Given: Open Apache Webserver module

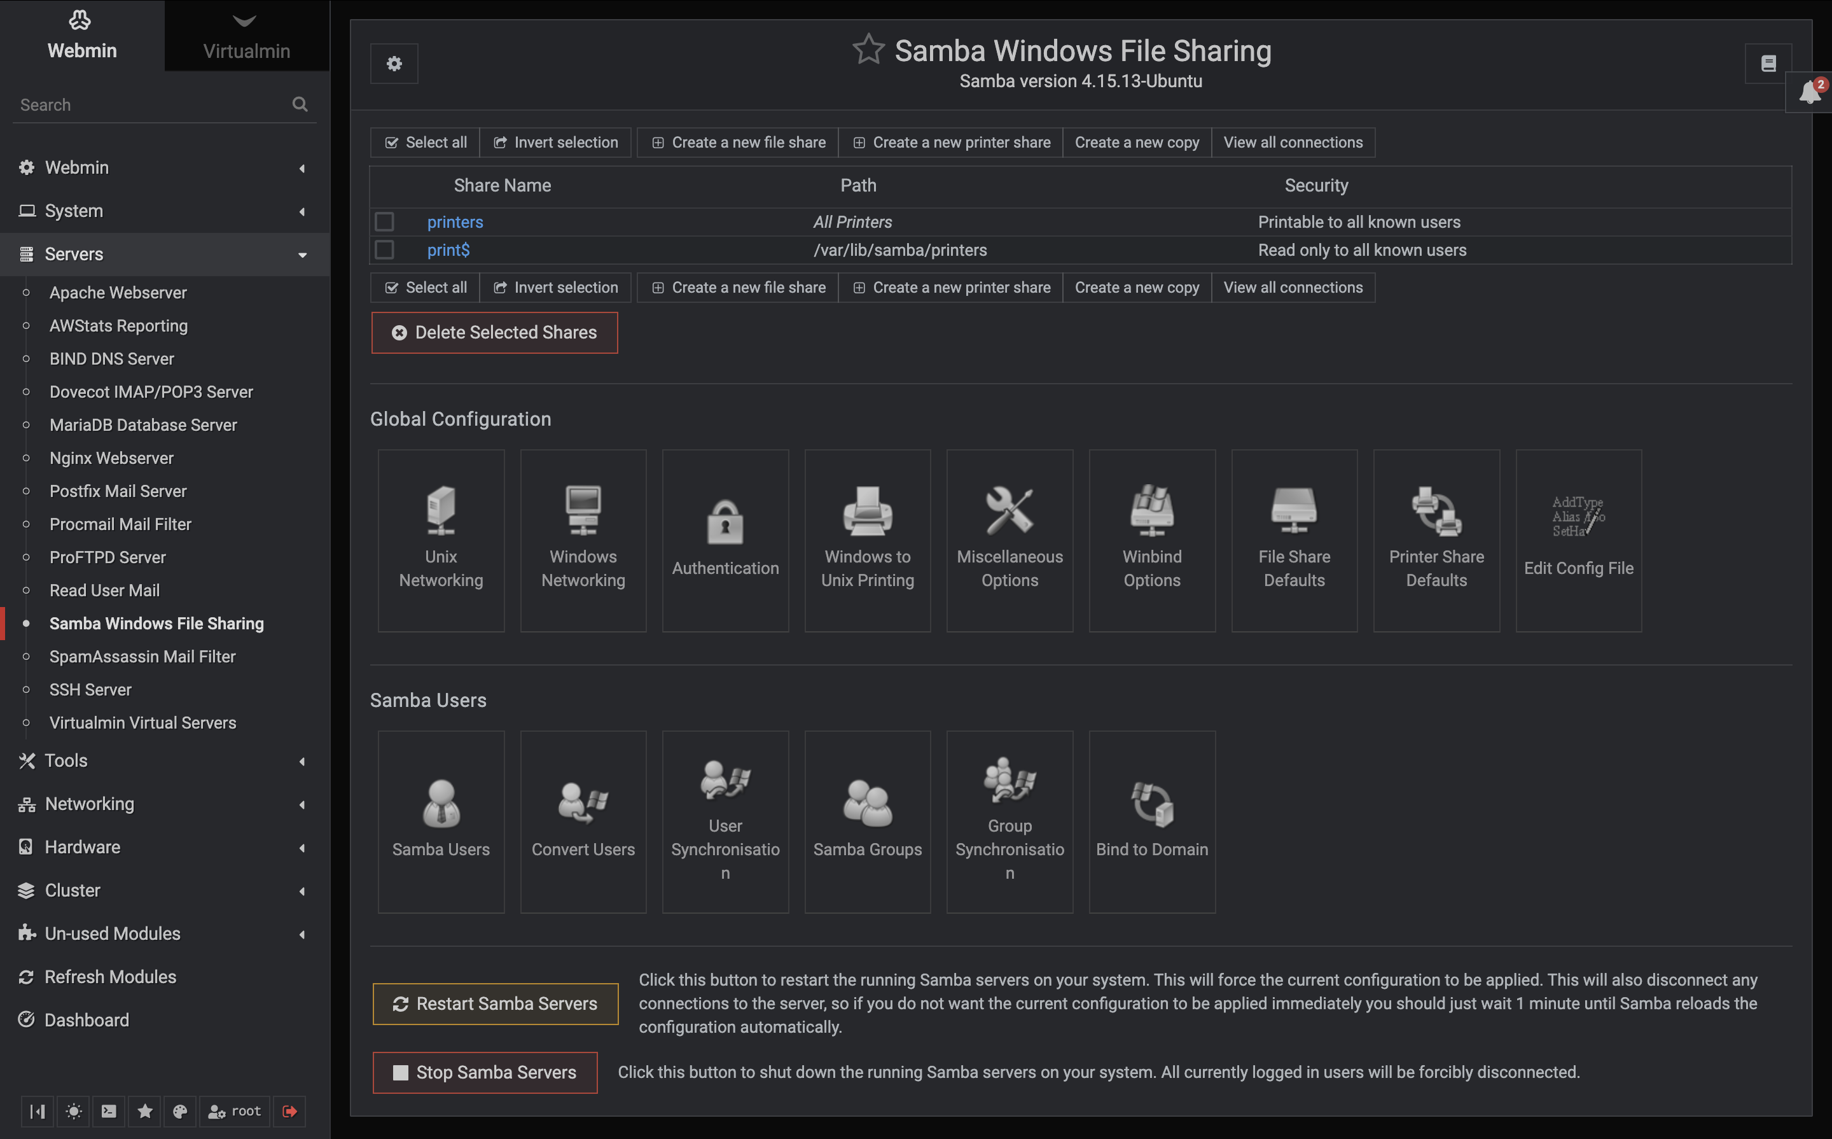Looking at the screenshot, I should tap(118, 292).
